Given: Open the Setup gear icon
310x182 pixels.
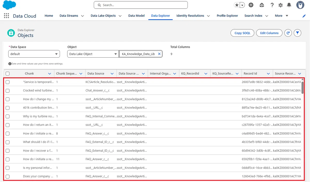Looking at the screenshot, I should (281, 5).
